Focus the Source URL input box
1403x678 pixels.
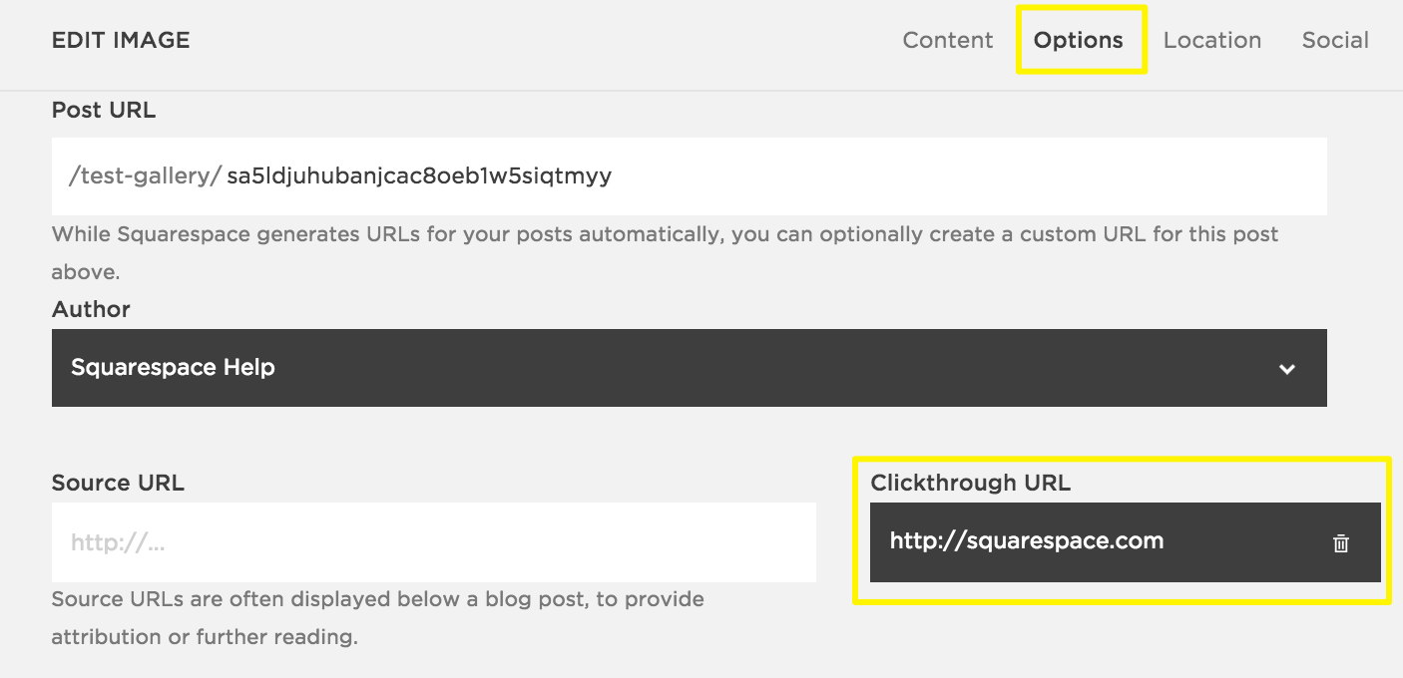tap(433, 542)
